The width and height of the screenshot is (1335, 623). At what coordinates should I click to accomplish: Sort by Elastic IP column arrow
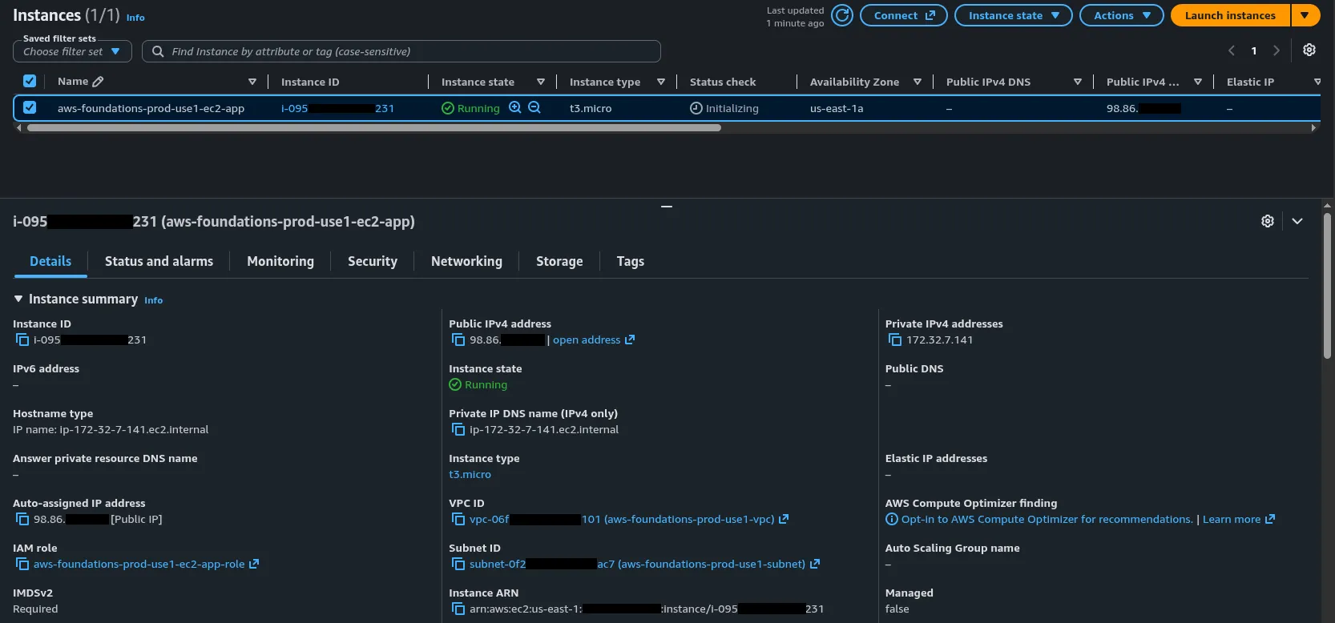click(1317, 82)
